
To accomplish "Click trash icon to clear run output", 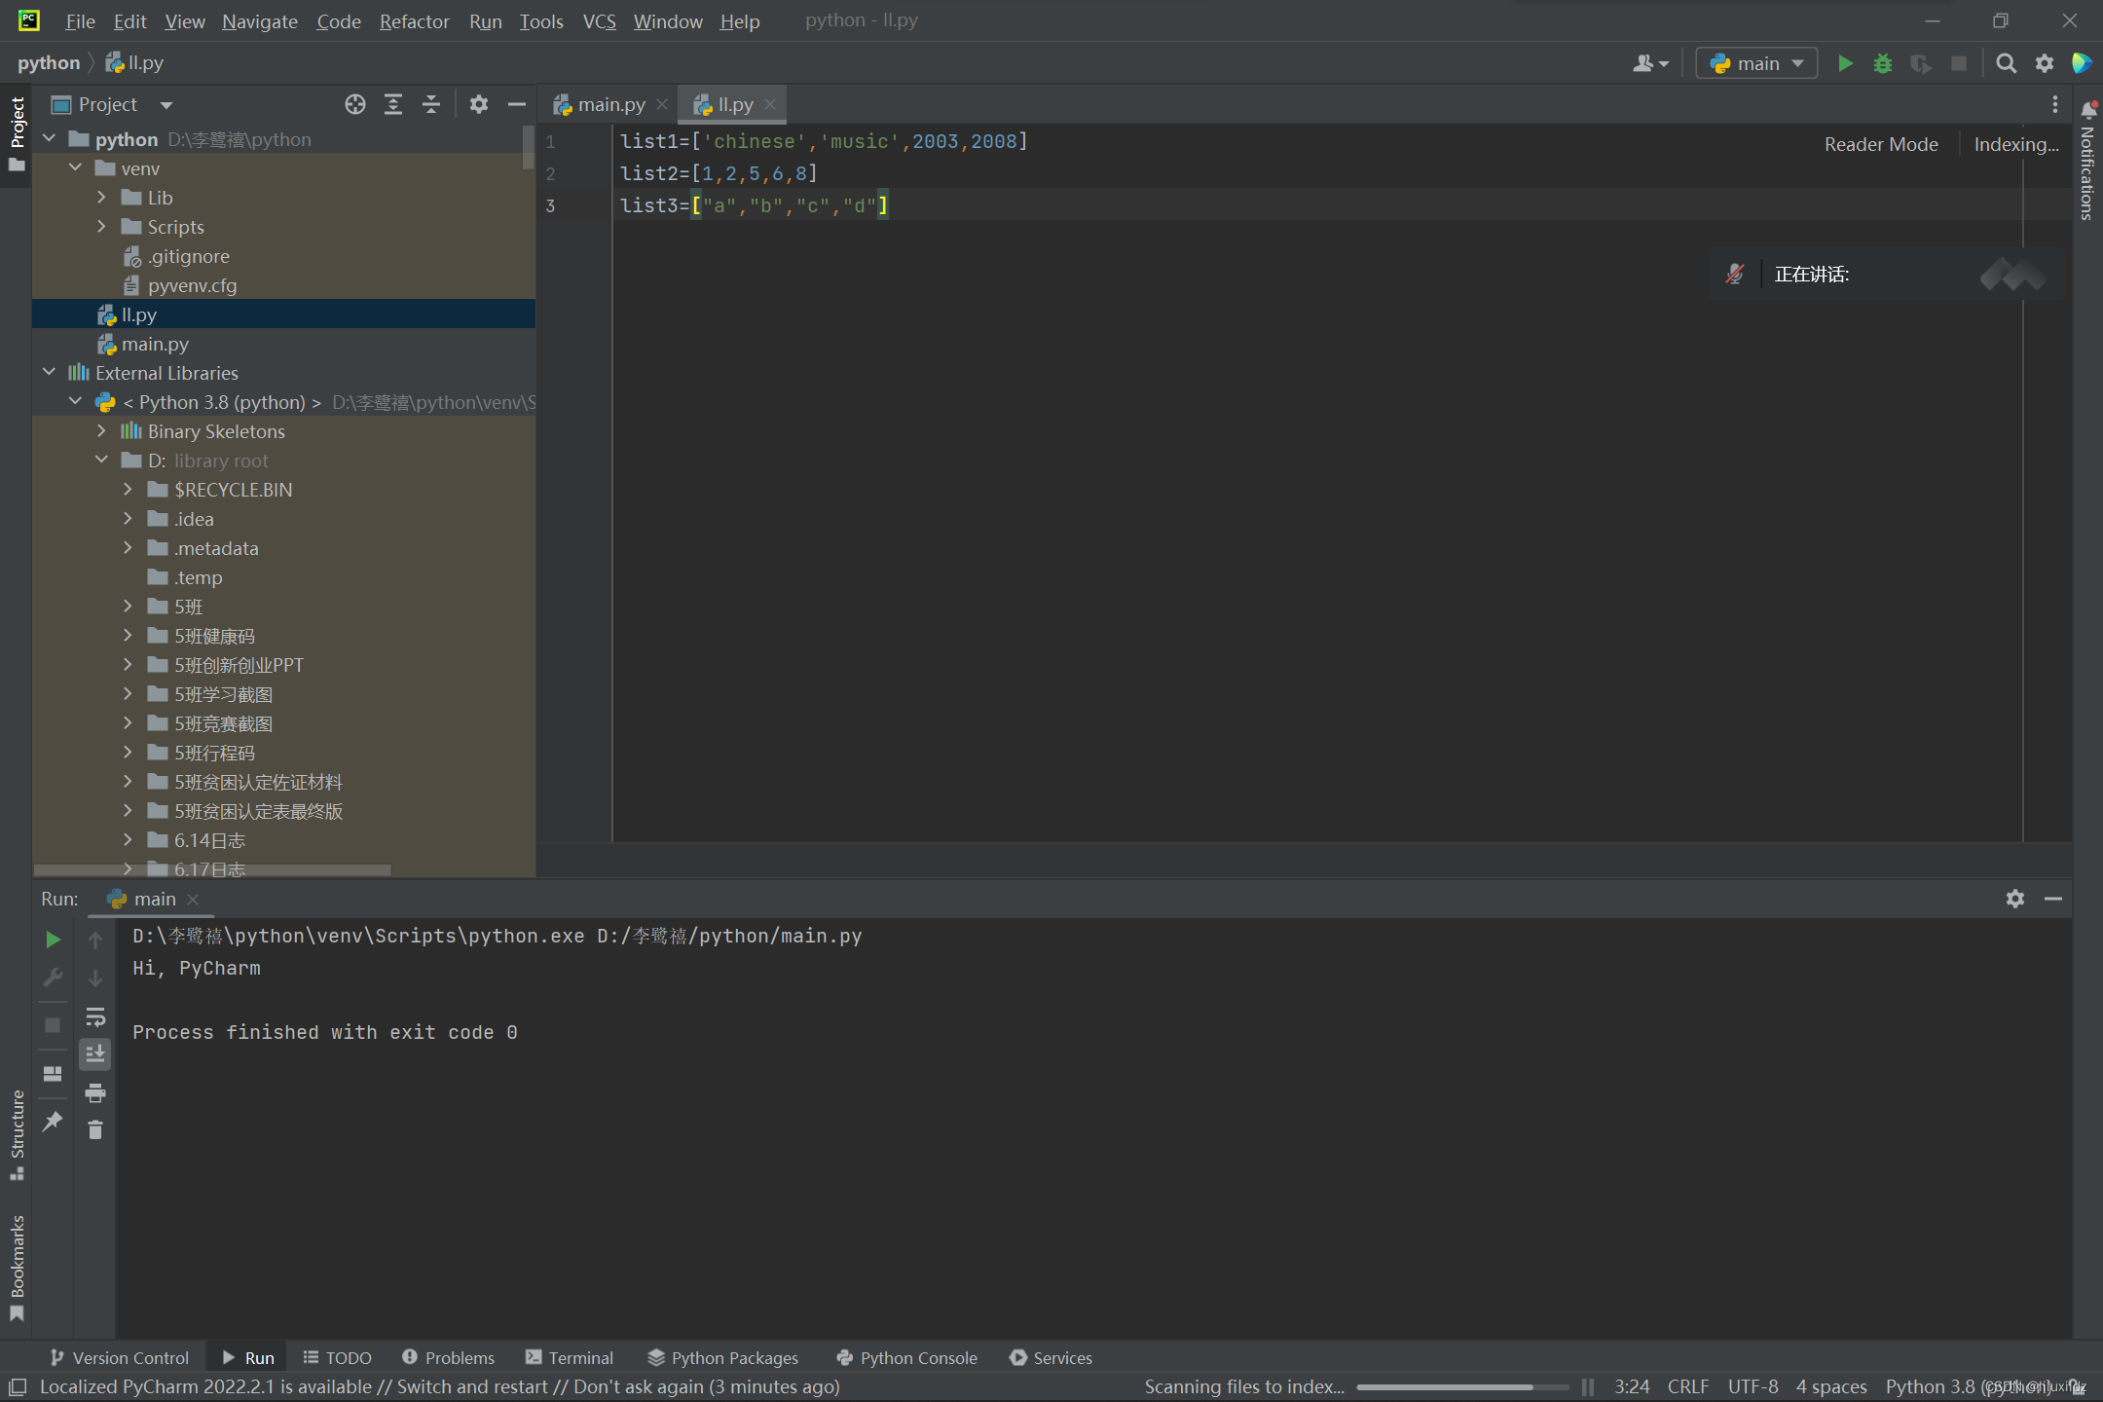I will (94, 1130).
